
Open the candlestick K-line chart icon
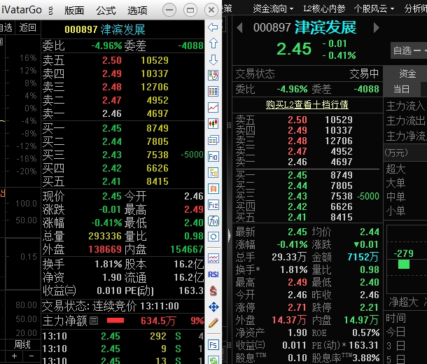pyautogui.click(x=213, y=124)
